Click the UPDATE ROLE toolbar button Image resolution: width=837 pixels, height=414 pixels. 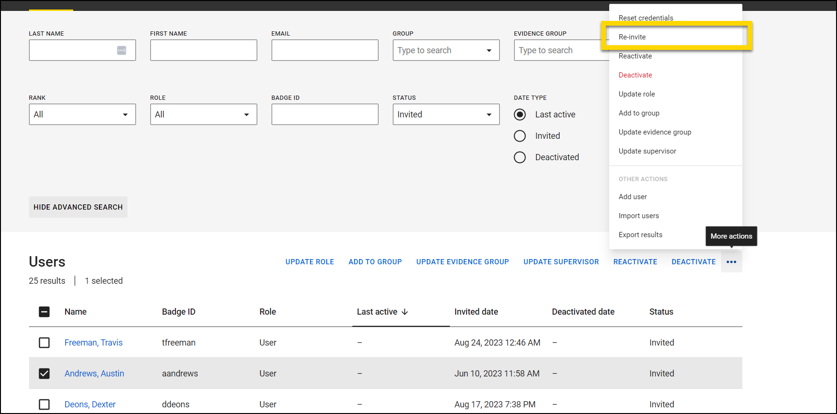310,262
